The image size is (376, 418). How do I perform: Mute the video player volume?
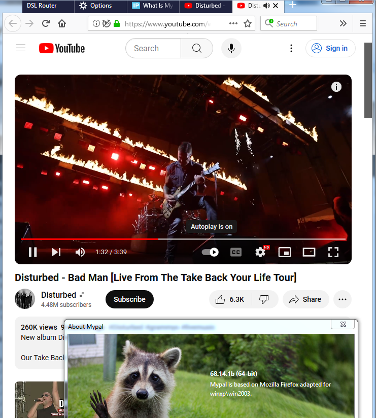(x=80, y=252)
